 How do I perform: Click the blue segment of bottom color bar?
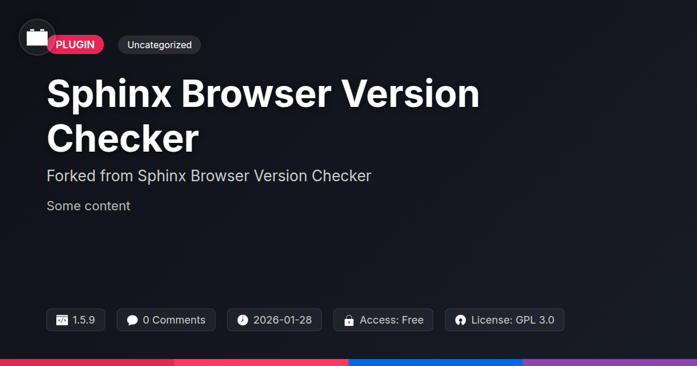point(436,363)
